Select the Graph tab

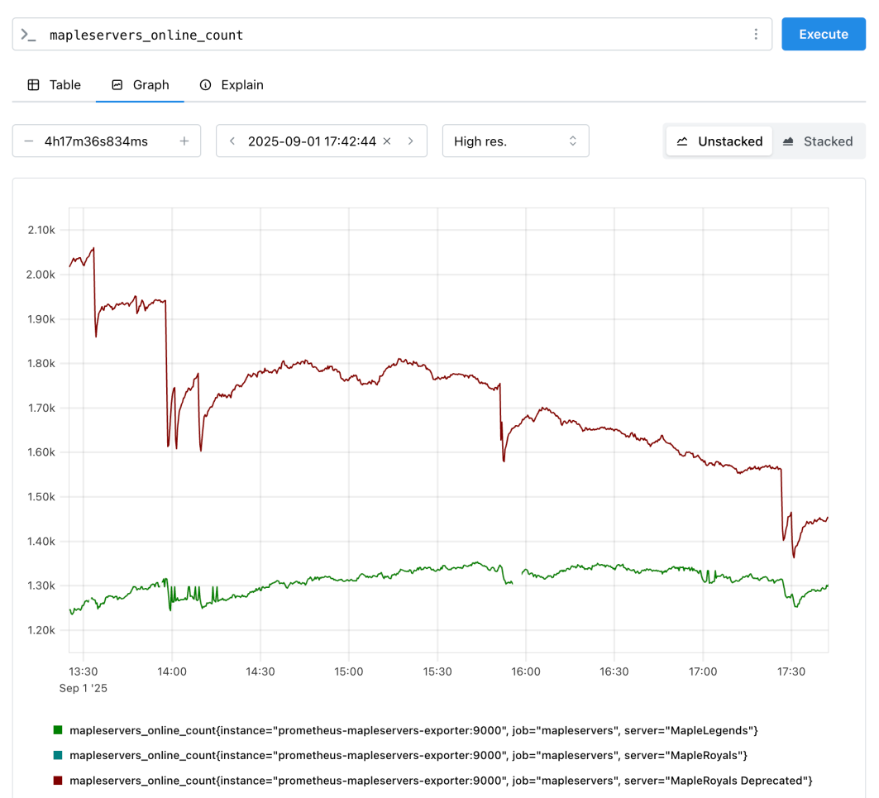pyautogui.click(x=141, y=85)
